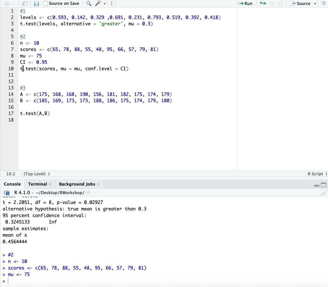
Task: Click t.test(levels...) call on line 3
Action: click(x=86, y=24)
